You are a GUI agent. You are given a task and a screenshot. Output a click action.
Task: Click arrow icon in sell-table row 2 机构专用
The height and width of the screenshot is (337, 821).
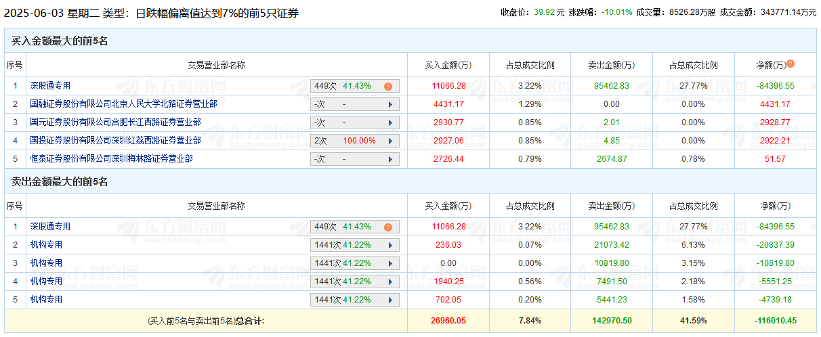(x=390, y=246)
